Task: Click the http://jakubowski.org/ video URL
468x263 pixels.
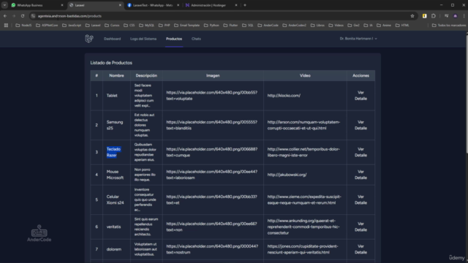Action: 287,175
